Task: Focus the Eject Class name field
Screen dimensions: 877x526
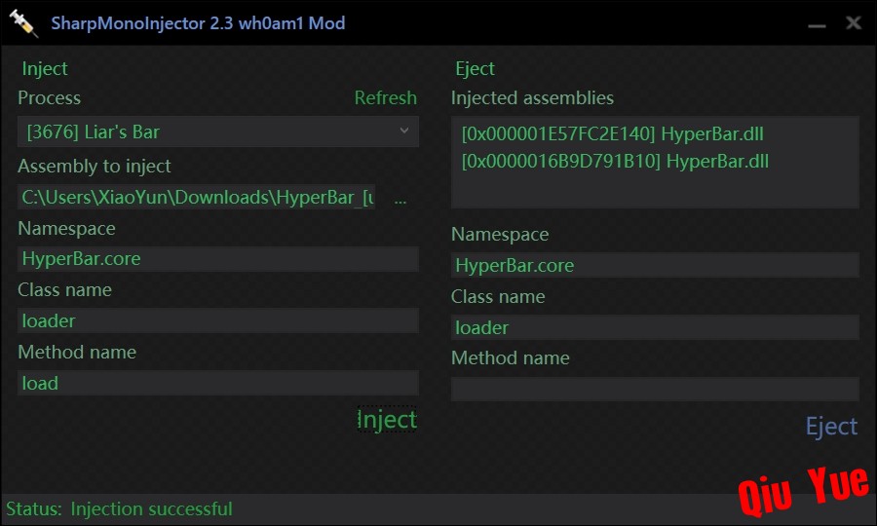Action: coord(655,327)
